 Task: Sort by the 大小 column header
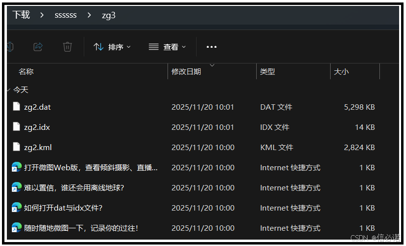pyautogui.click(x=341, y=72)
